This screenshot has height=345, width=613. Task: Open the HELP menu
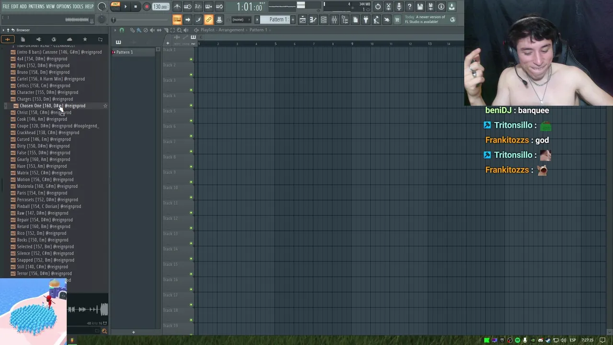[x=89, y=7]
